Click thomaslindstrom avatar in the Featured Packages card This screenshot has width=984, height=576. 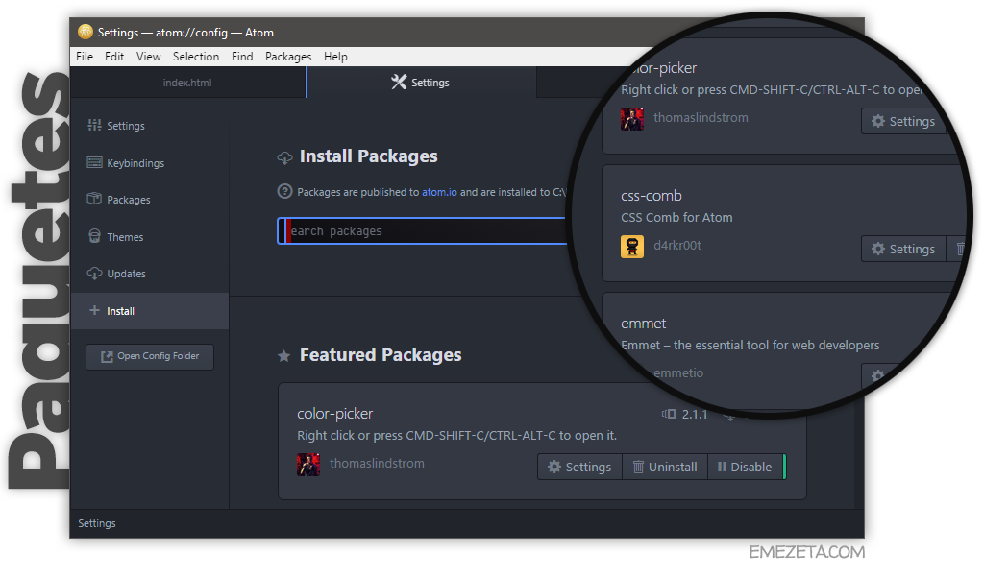[x=308, y=465]
